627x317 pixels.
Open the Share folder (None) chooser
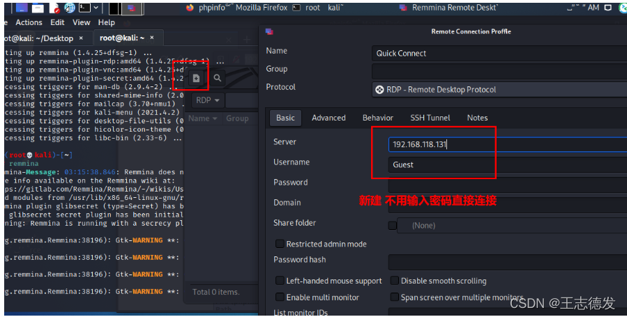pyautogui.click(x=512, y=226)
